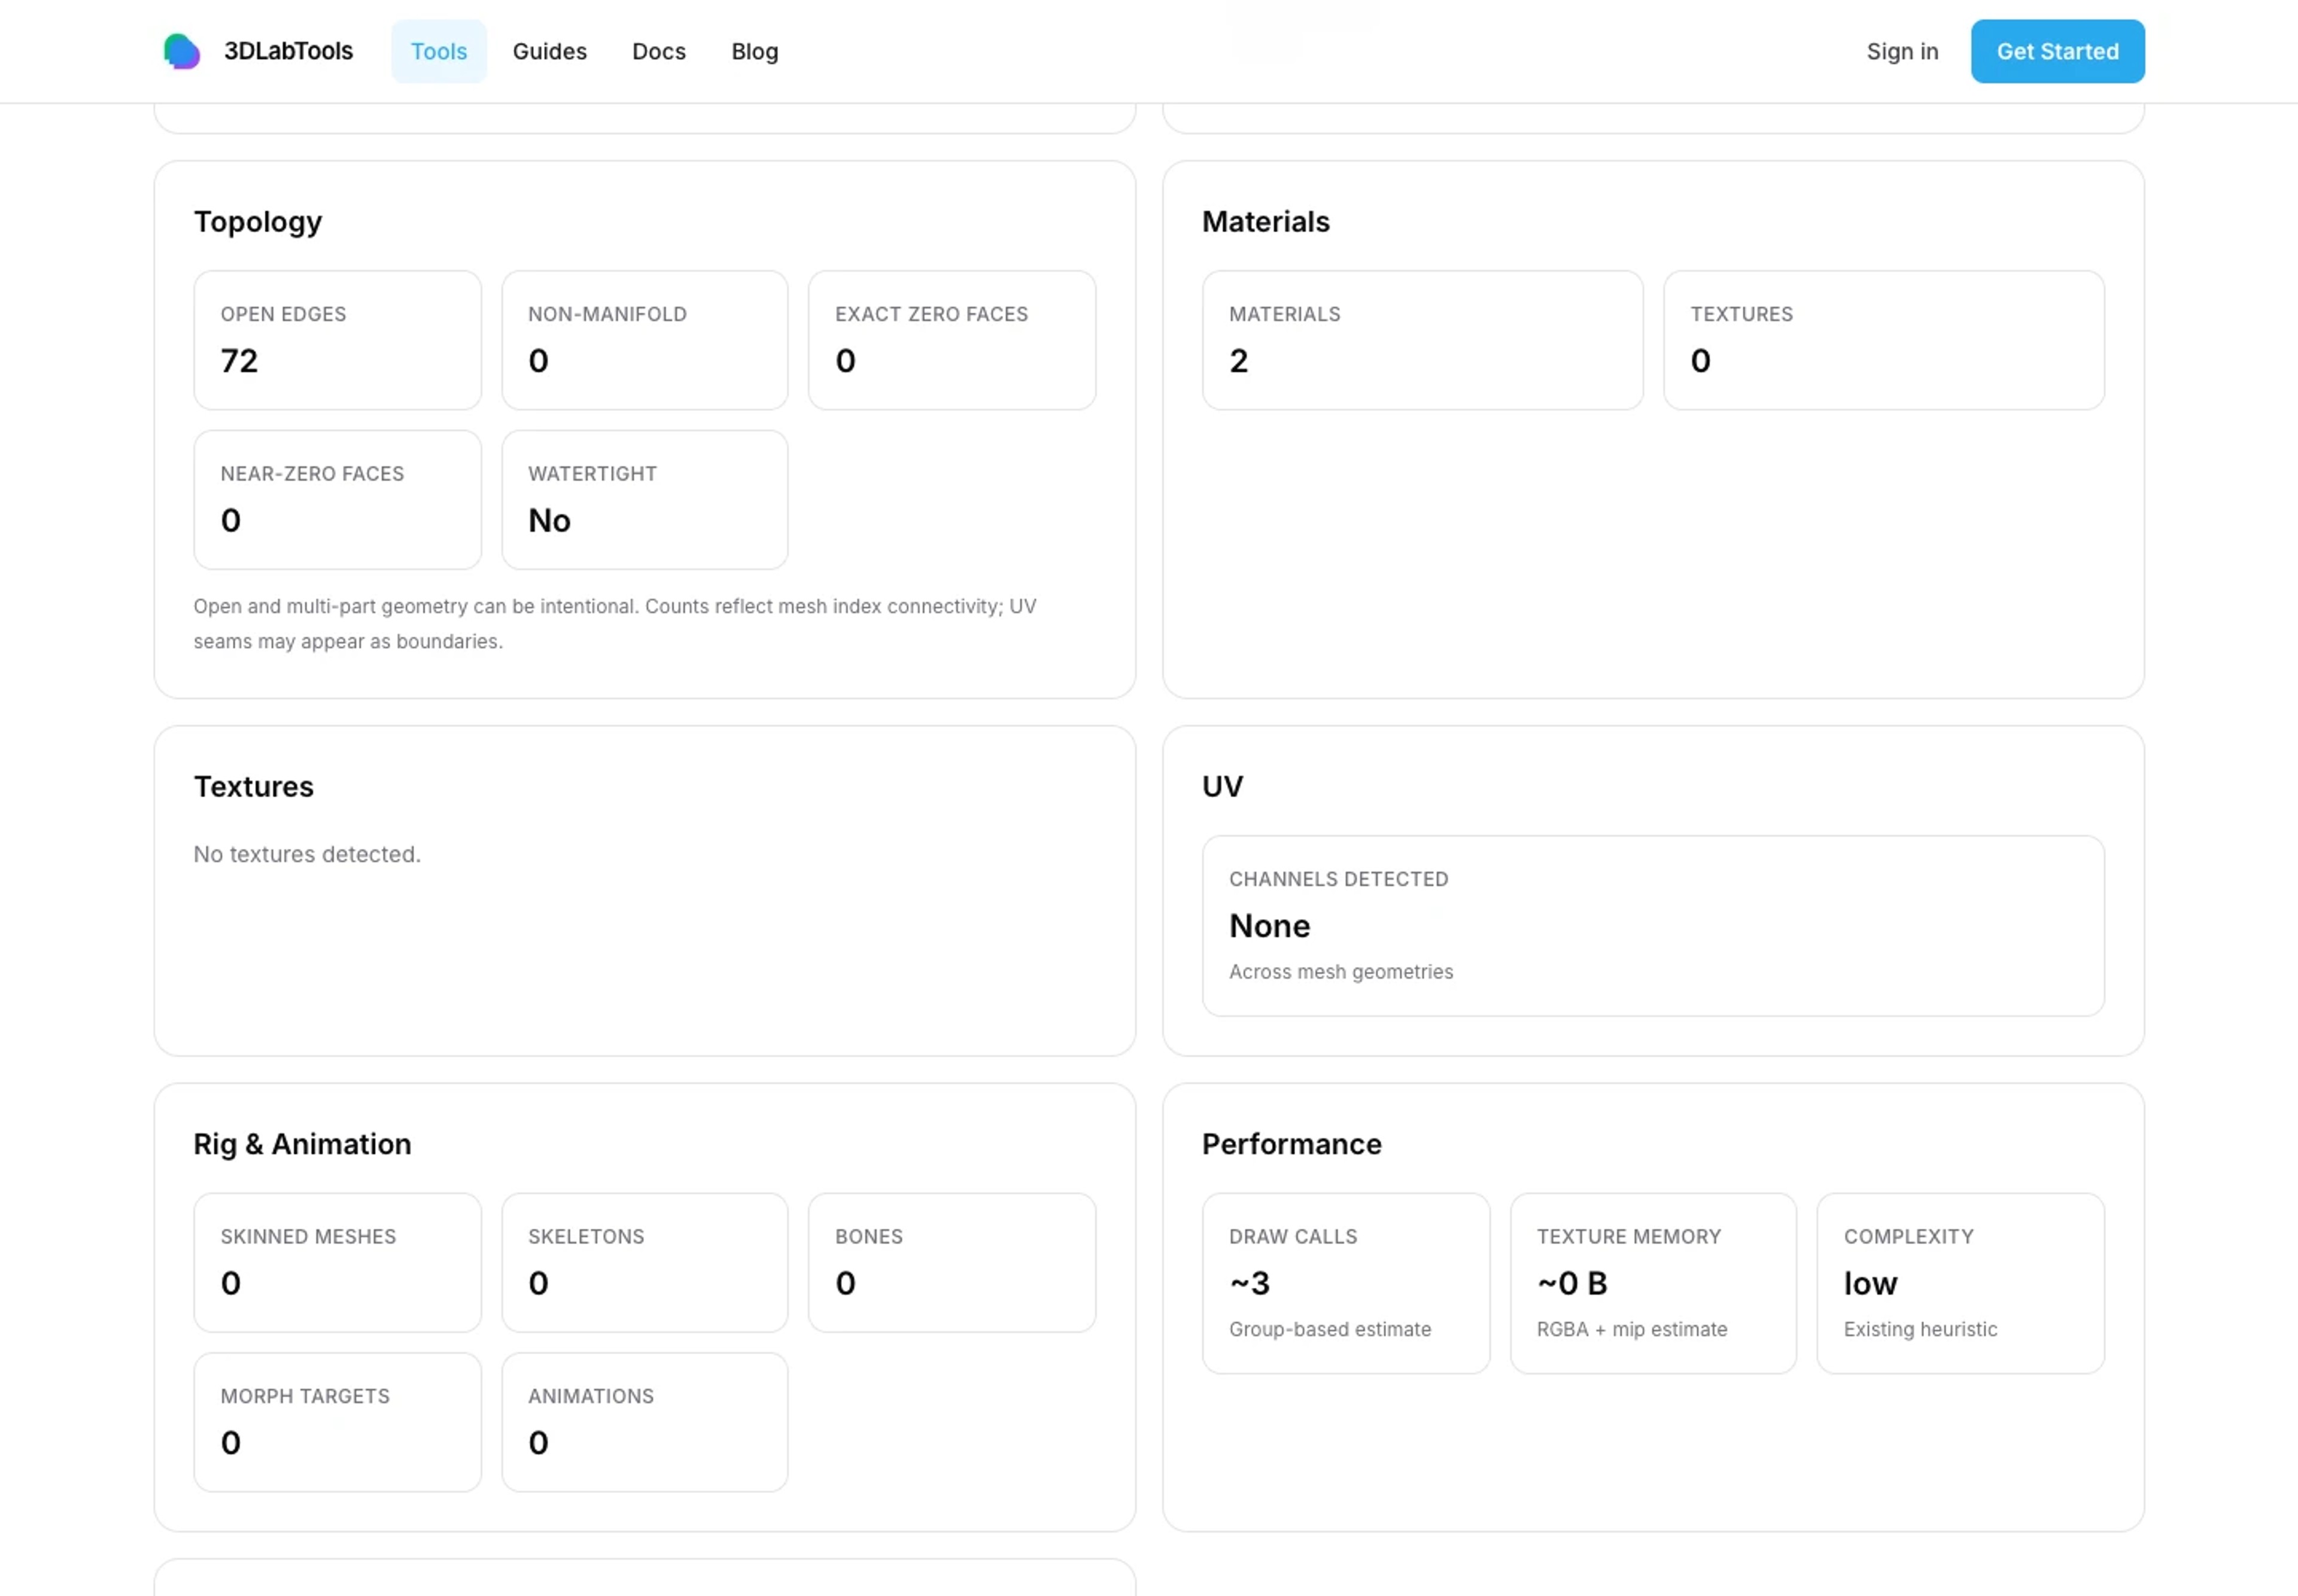Click 'Group-based estimate' caption

point(1329,1329)
